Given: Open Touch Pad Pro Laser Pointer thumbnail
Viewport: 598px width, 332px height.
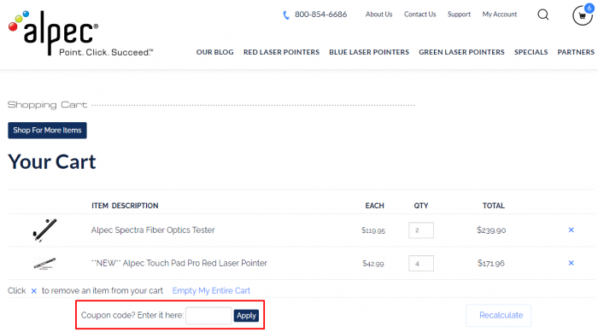Looking at the screenshot, I should [x=44, y=264].
